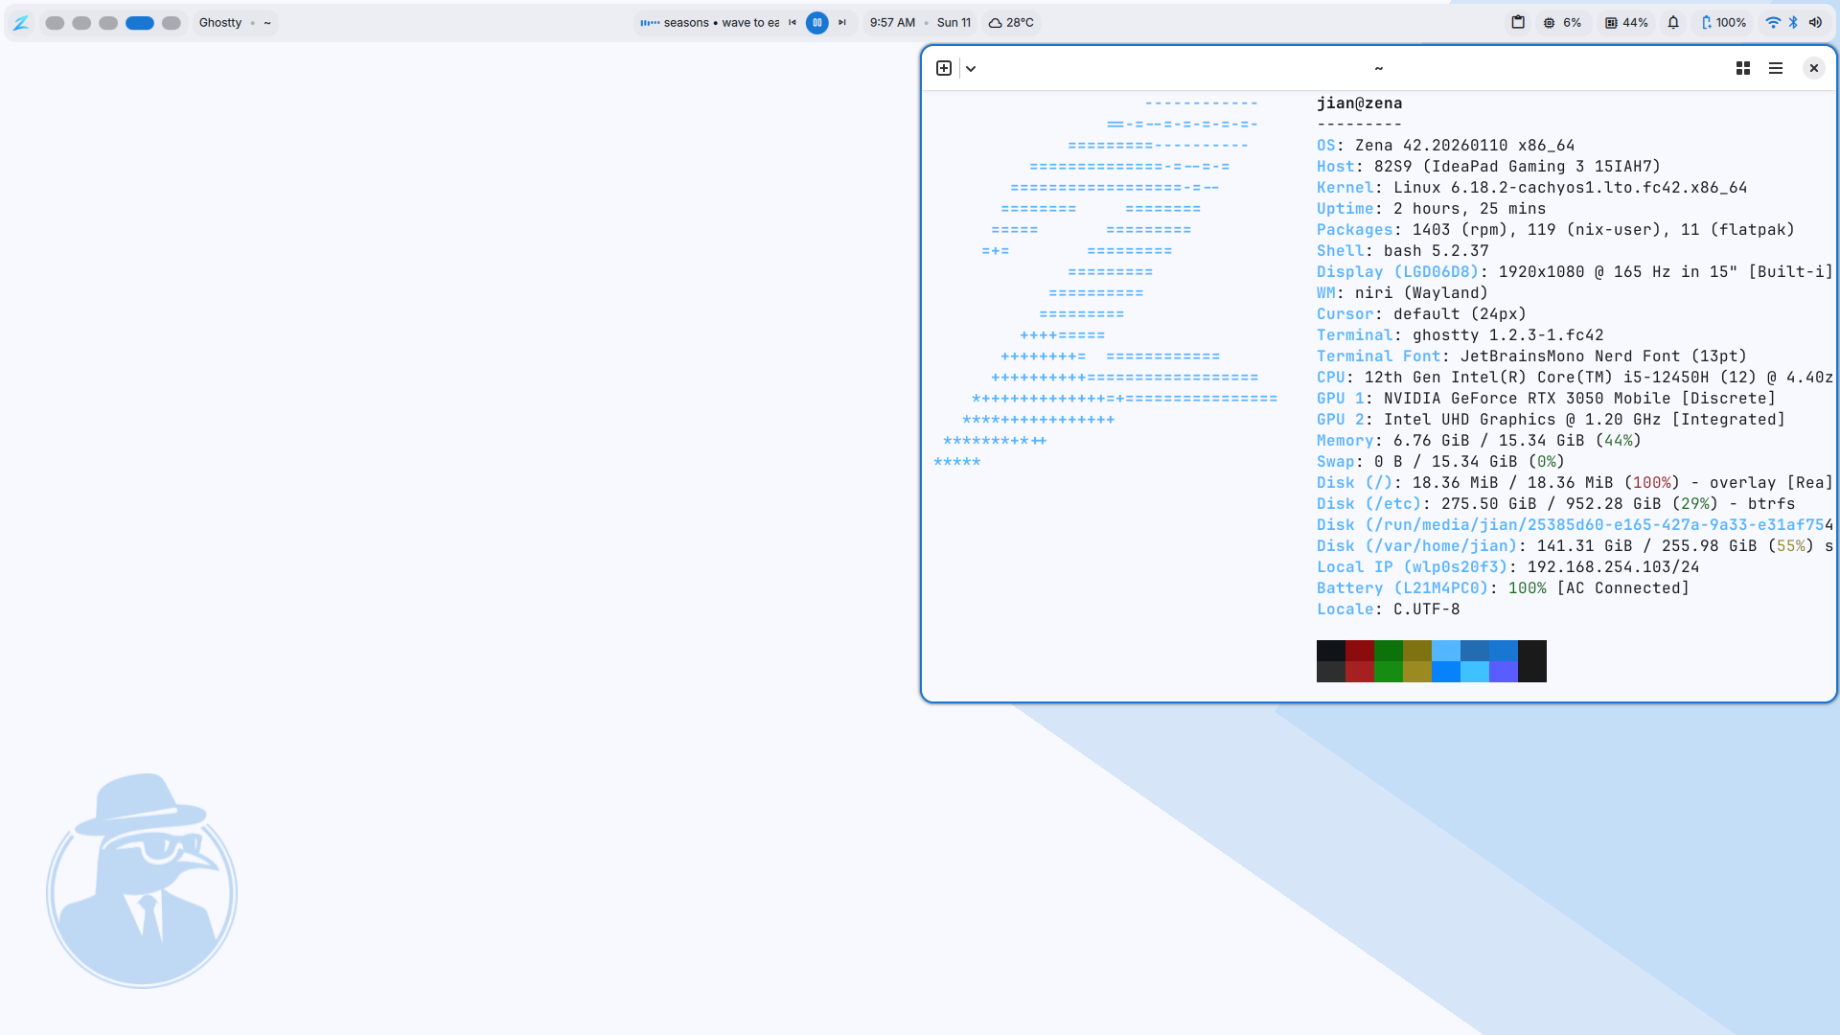Pause the currently playing track

click(816, 22)
